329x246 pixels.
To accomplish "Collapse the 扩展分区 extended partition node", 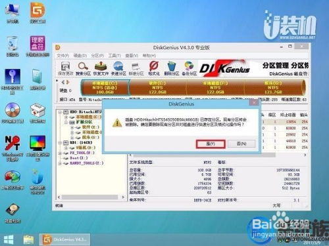I will point(66,122).
